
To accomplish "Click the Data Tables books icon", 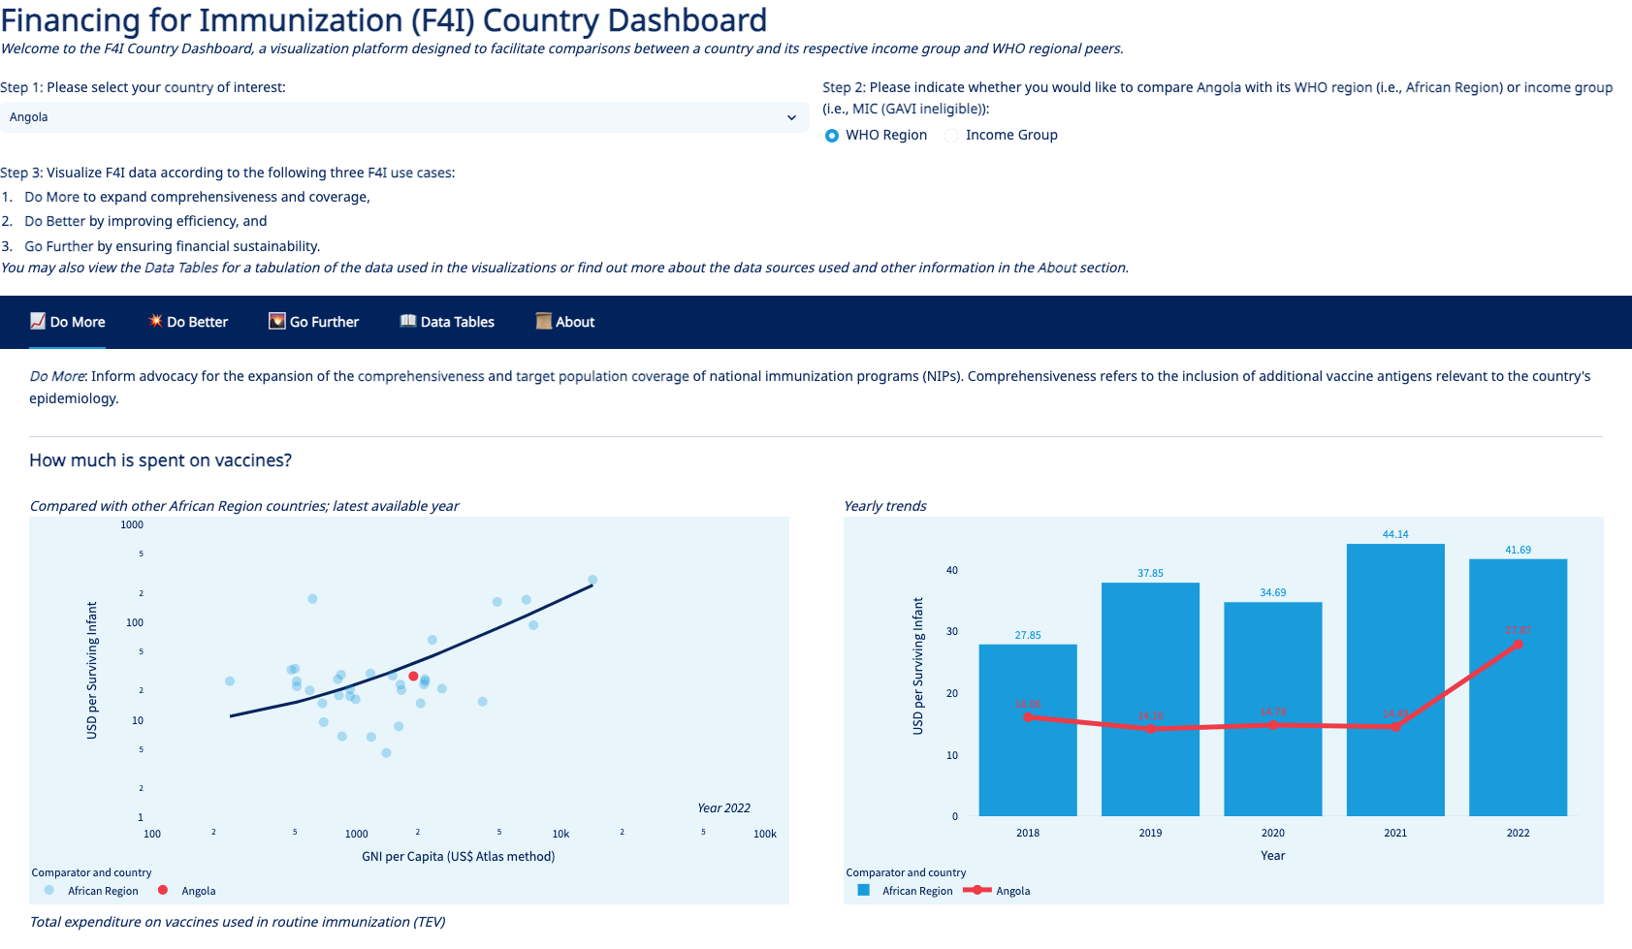I will click(x=407, y=321).
